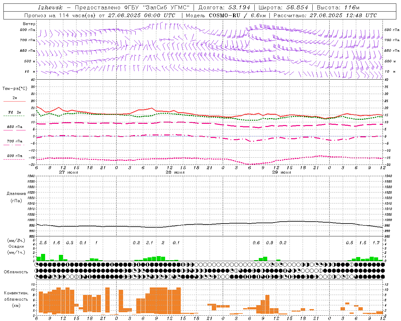This screenshot has width=401, height=321.
Task: Click the '1040' pressure axis label on left
Action: (31, 176)
